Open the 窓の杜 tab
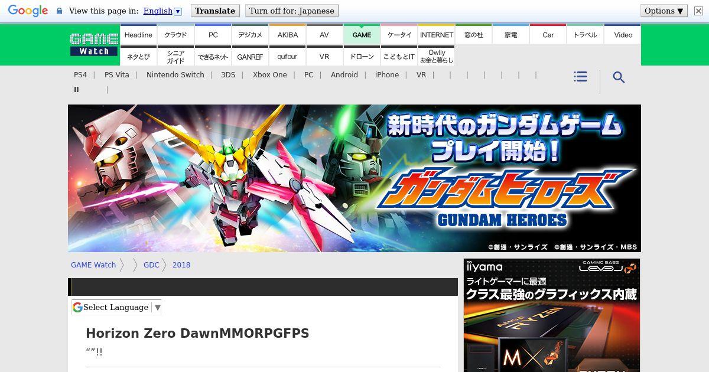The width and height of the screenshot is (709, 372). (x=473, y=35)
